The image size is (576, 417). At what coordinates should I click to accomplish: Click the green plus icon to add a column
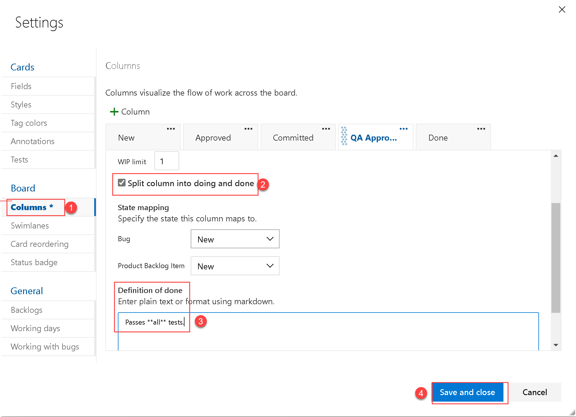tap(114, 112)
